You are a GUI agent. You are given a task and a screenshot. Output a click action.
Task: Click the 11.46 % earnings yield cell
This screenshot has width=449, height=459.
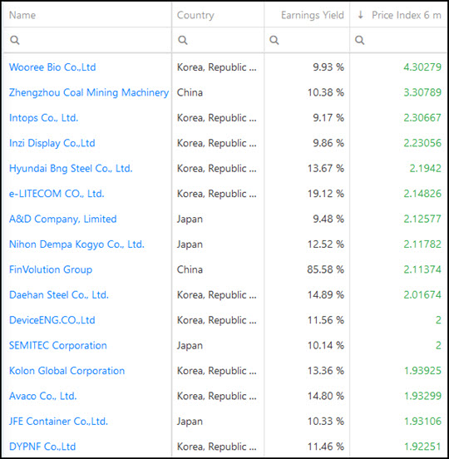(325, 447)
